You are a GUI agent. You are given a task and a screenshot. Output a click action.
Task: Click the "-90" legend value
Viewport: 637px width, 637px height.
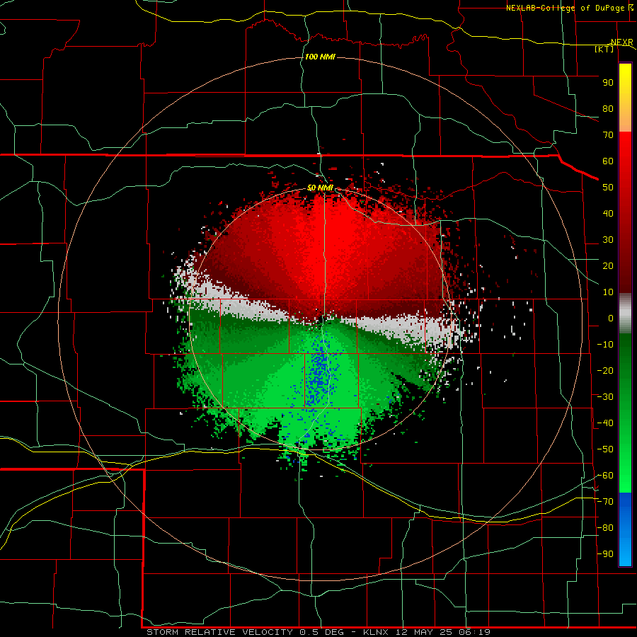click(x=605, y=554)
